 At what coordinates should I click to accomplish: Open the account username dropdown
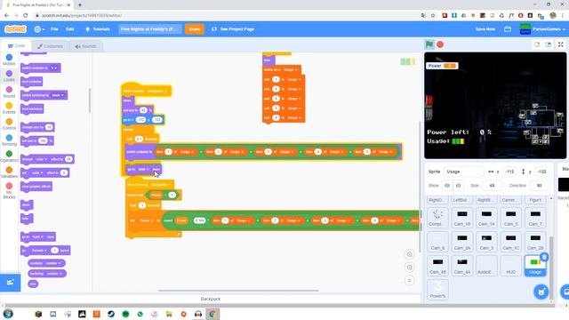click(543, 29)
